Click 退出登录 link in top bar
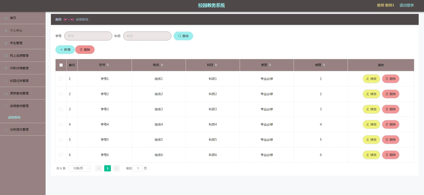The height and width of the screenshot is (195, 424). [x=406, y=5]
